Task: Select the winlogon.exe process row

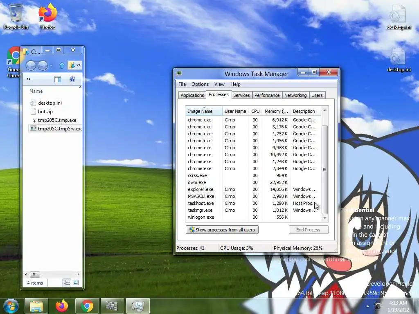Action: pyautogui.click(x=253, y=217)
